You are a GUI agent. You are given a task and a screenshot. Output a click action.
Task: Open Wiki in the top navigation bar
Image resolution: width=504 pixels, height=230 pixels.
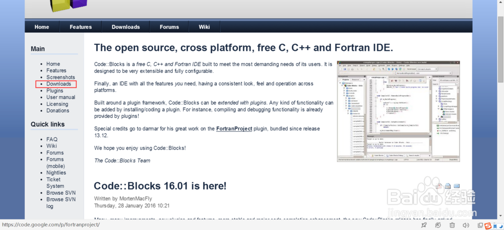coord(204,27)
